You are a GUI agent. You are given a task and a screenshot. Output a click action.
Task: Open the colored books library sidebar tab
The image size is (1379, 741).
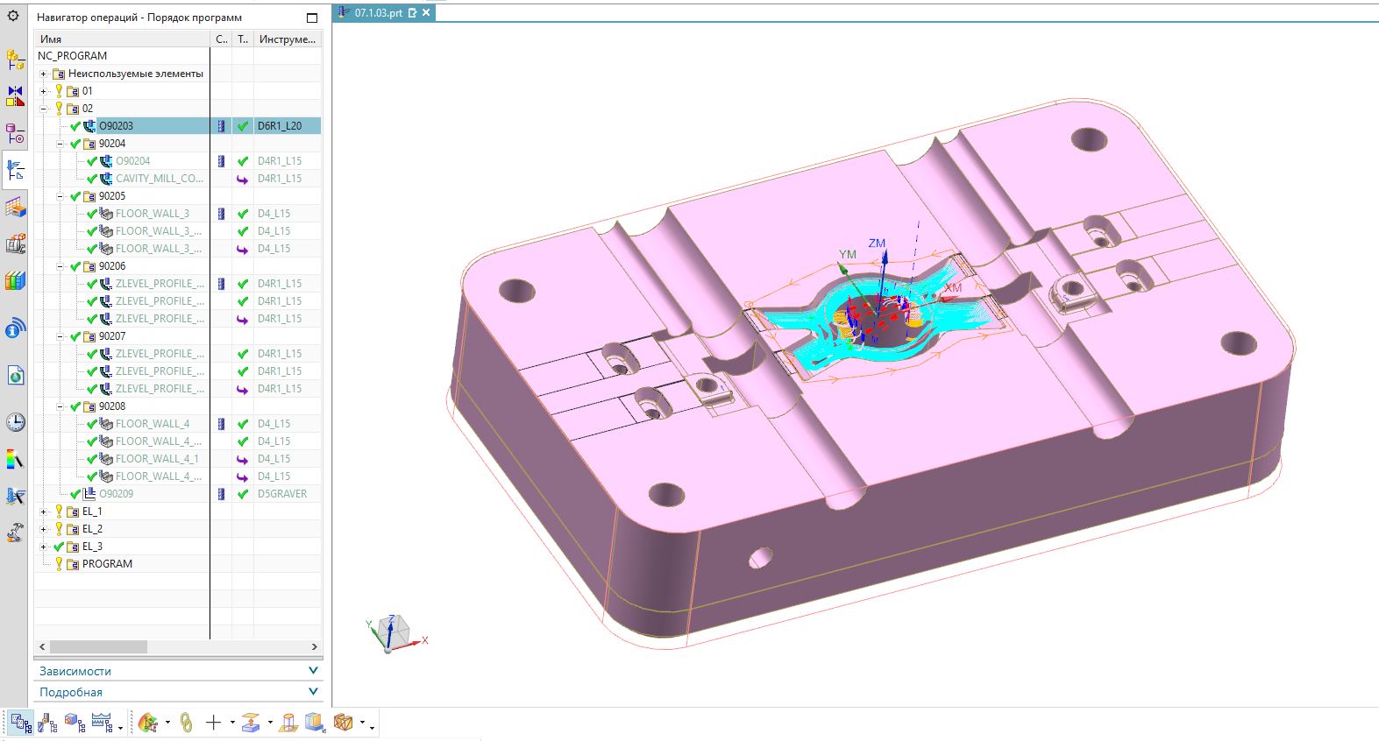pyautogui.click(x=15, y=281)
